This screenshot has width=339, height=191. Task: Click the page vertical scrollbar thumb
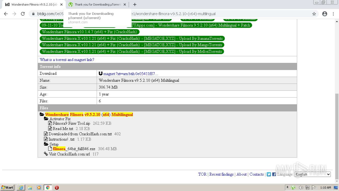(x=337, y=136)
